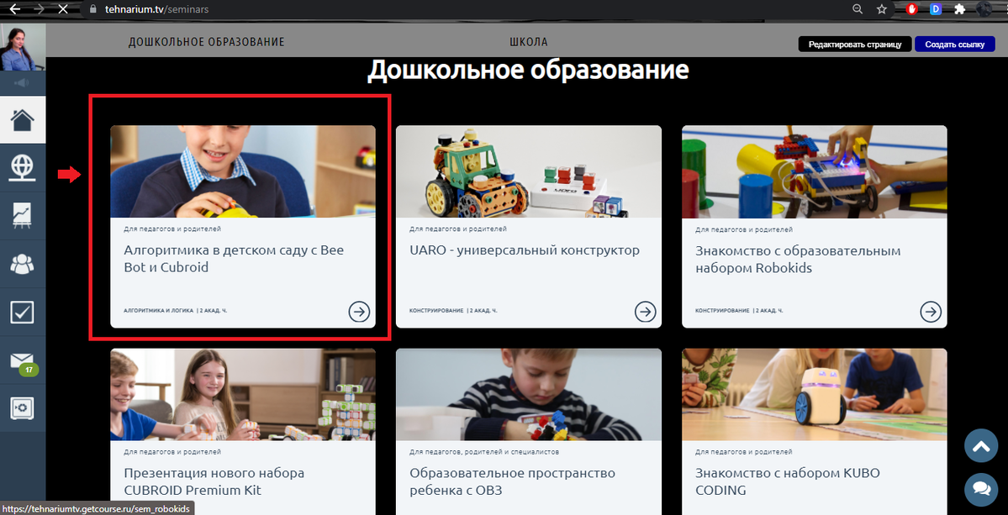Stop page loading with the X button

click(63, 9)
